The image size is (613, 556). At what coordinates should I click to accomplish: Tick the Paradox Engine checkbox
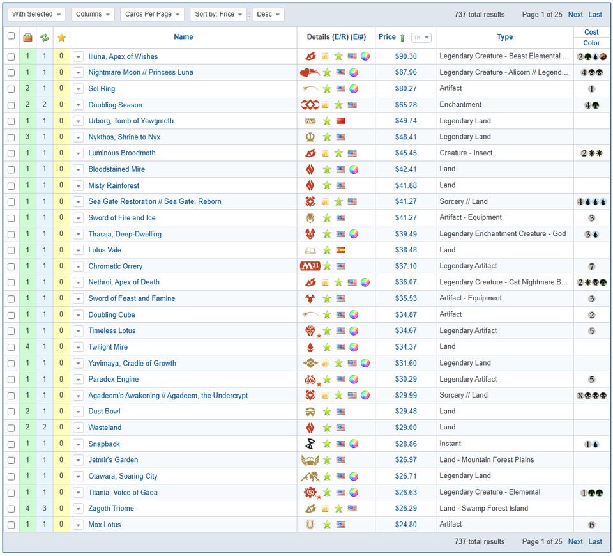tap(11, 380)
